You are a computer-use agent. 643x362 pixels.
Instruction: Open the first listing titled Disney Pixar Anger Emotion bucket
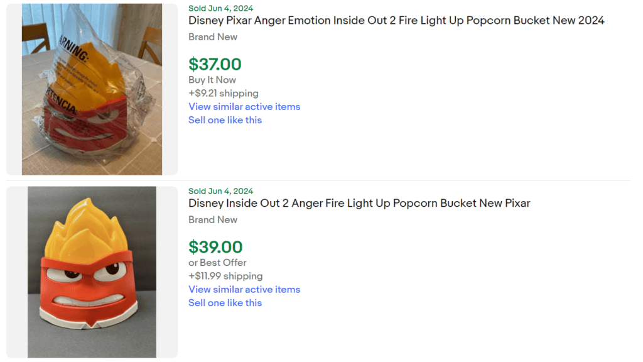396,20
